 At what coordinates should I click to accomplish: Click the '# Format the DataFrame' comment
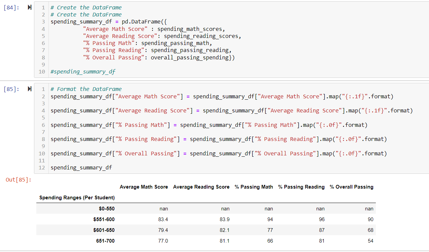point(86,89)
